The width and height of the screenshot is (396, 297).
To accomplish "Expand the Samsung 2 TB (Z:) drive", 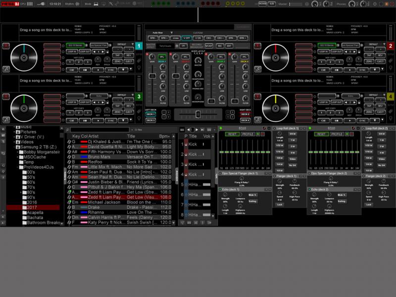I will pos(14,147).
